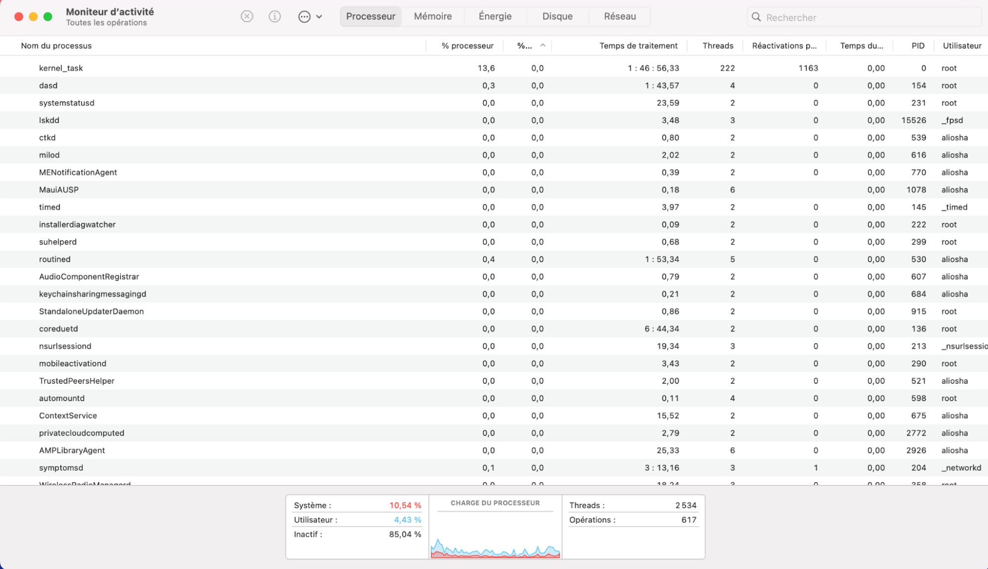Click the process info (i) icon
Viewport: 988px width, 569px height.
tap(275, 17)
